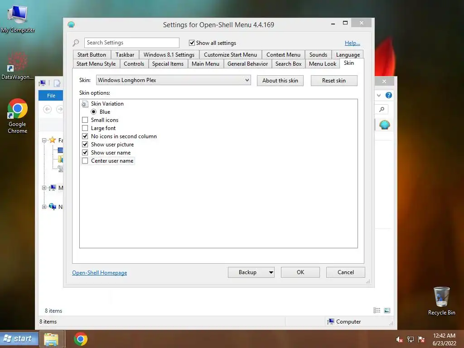Launch Google Chrome from desktop shortcut
Screen dimensions: 464x348
coord(18,116)
